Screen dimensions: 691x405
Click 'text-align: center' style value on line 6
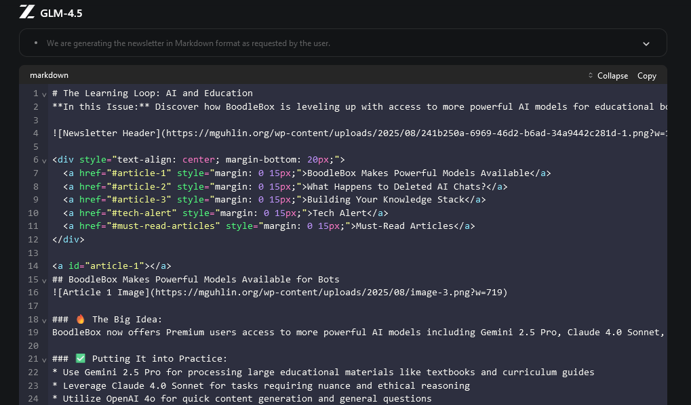(166, 160)
